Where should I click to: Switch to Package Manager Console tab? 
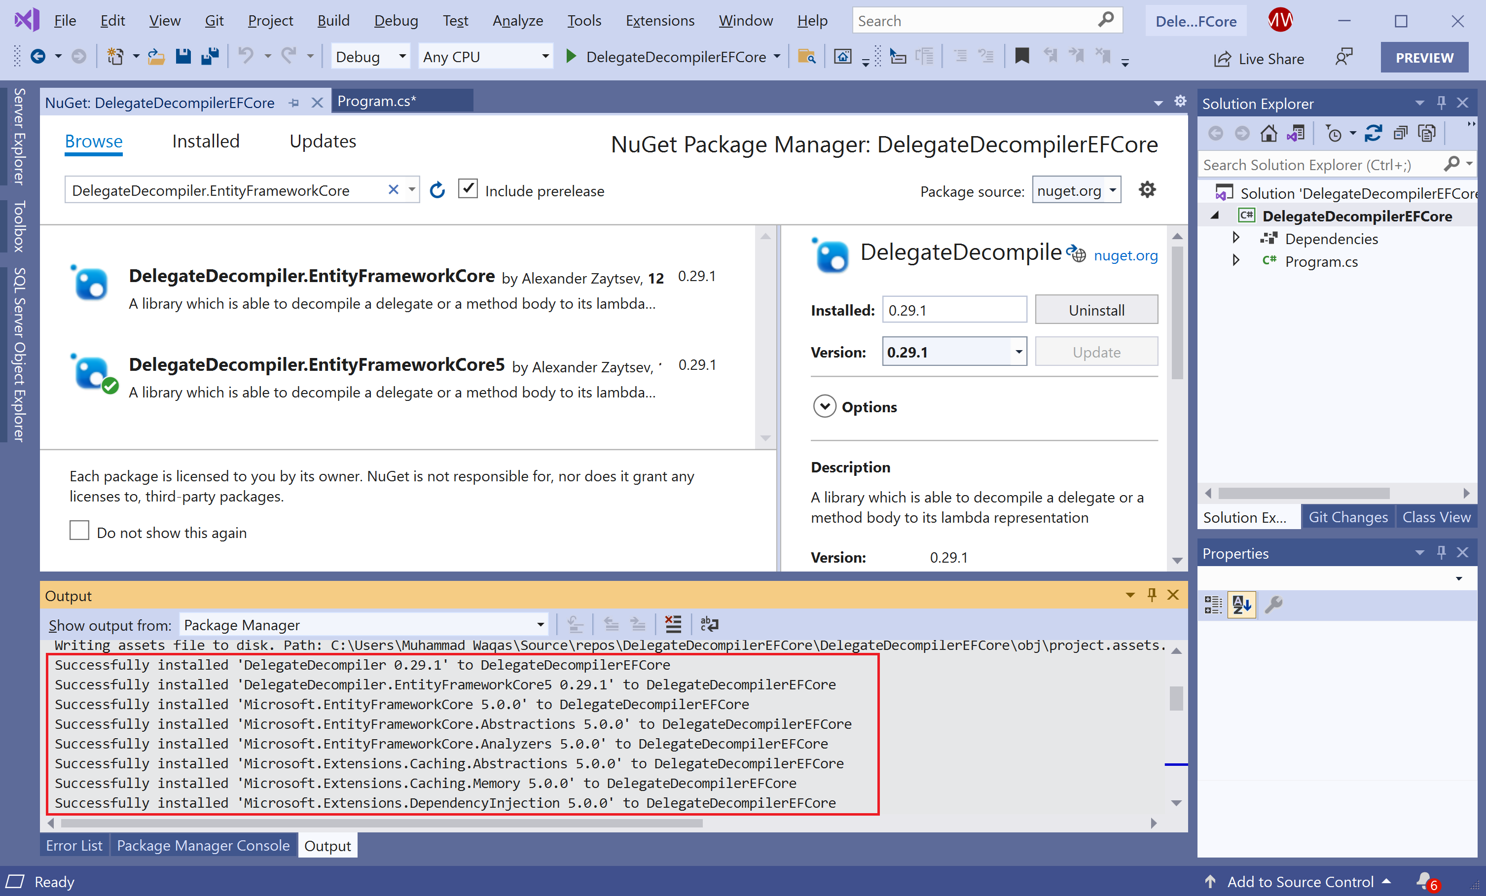(x=203, y=845)
